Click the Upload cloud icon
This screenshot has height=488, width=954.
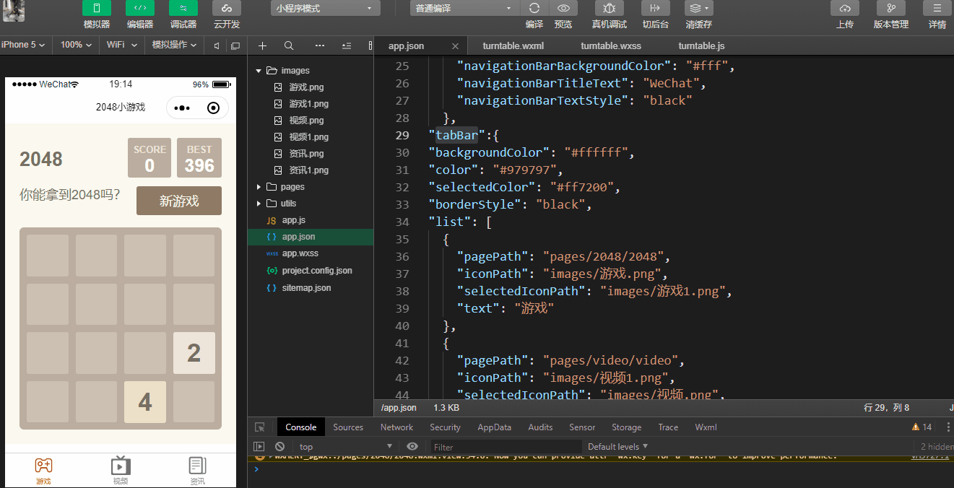click(x=844, y=8)
